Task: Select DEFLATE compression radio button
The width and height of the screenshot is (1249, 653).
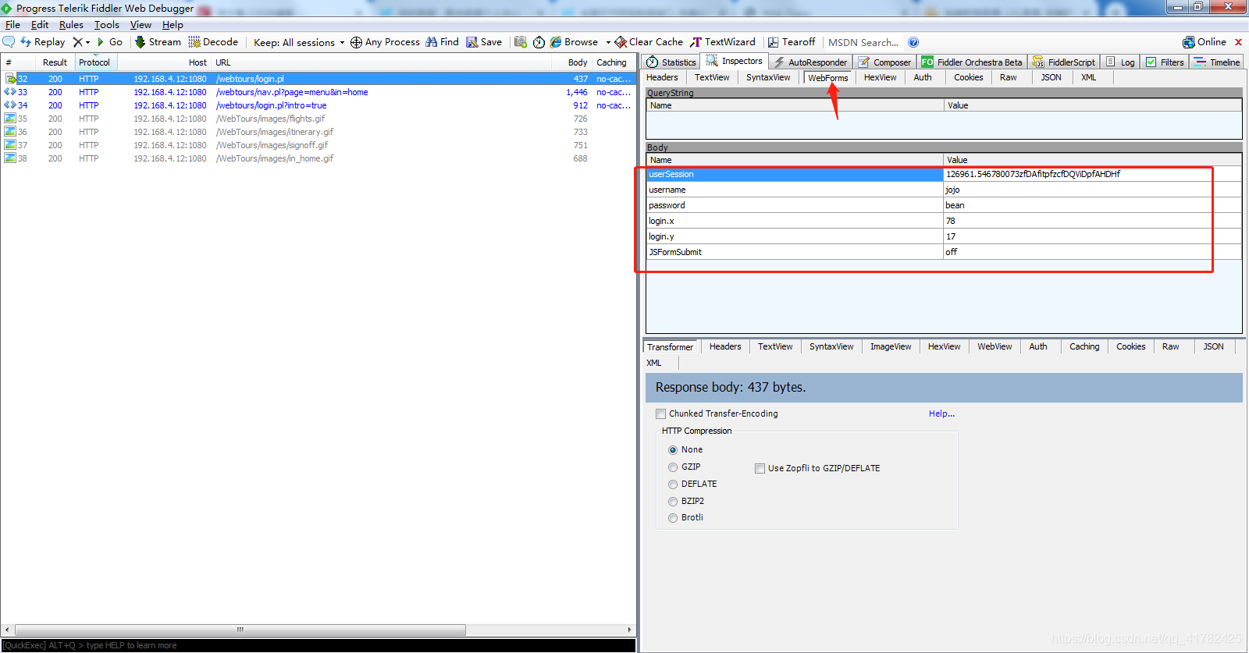Action: tap(673, 484)
